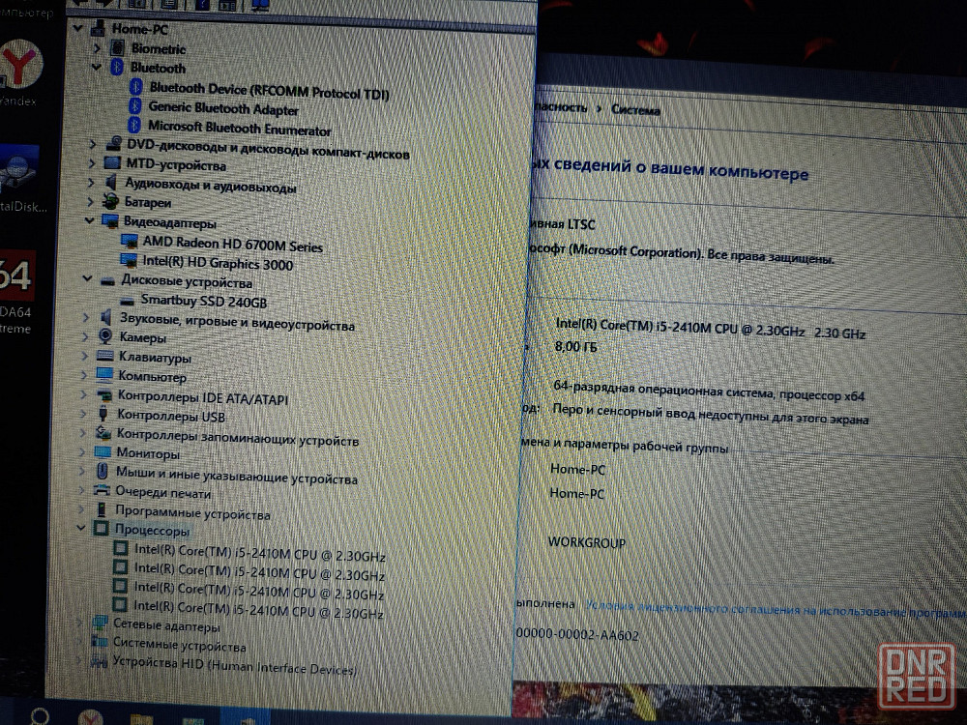
Task: Collapse the Дисковые устройства node
Action: click(x=88, y=279)
